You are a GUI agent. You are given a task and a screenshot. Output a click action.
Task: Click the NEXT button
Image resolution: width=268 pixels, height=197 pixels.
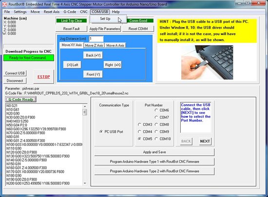pos(205,141)
